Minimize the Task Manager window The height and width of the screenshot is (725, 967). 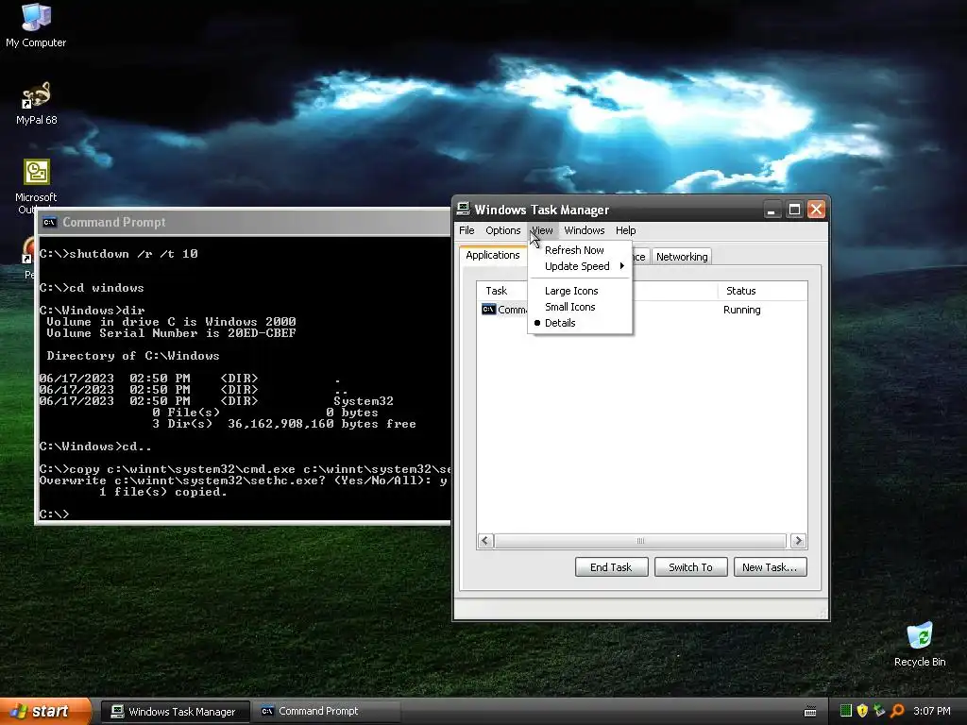point(772,210)
